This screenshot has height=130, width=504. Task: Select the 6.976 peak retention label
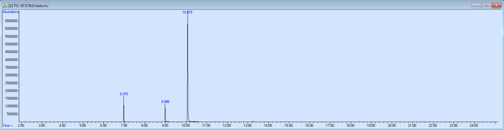click(124, 94)
